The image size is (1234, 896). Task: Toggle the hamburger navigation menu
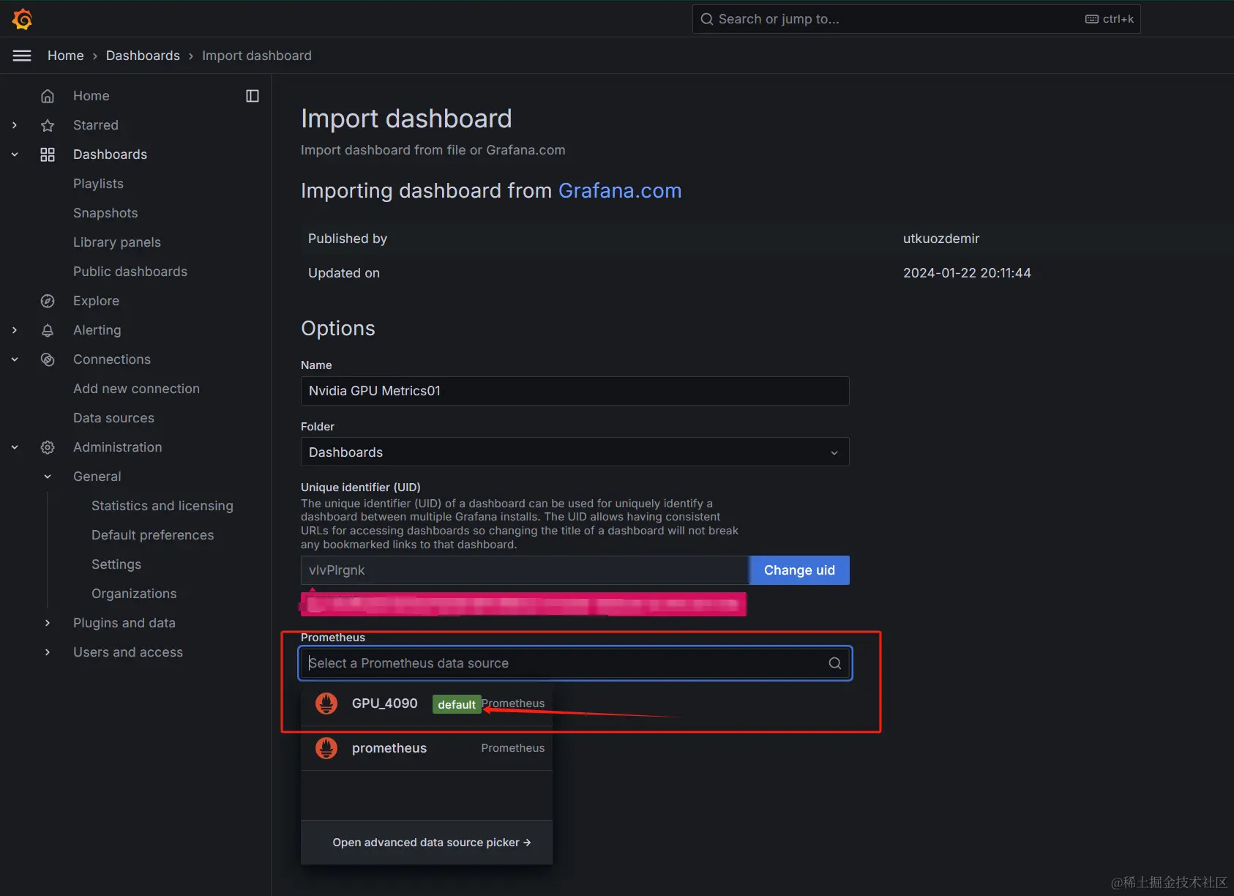point(22,56)
